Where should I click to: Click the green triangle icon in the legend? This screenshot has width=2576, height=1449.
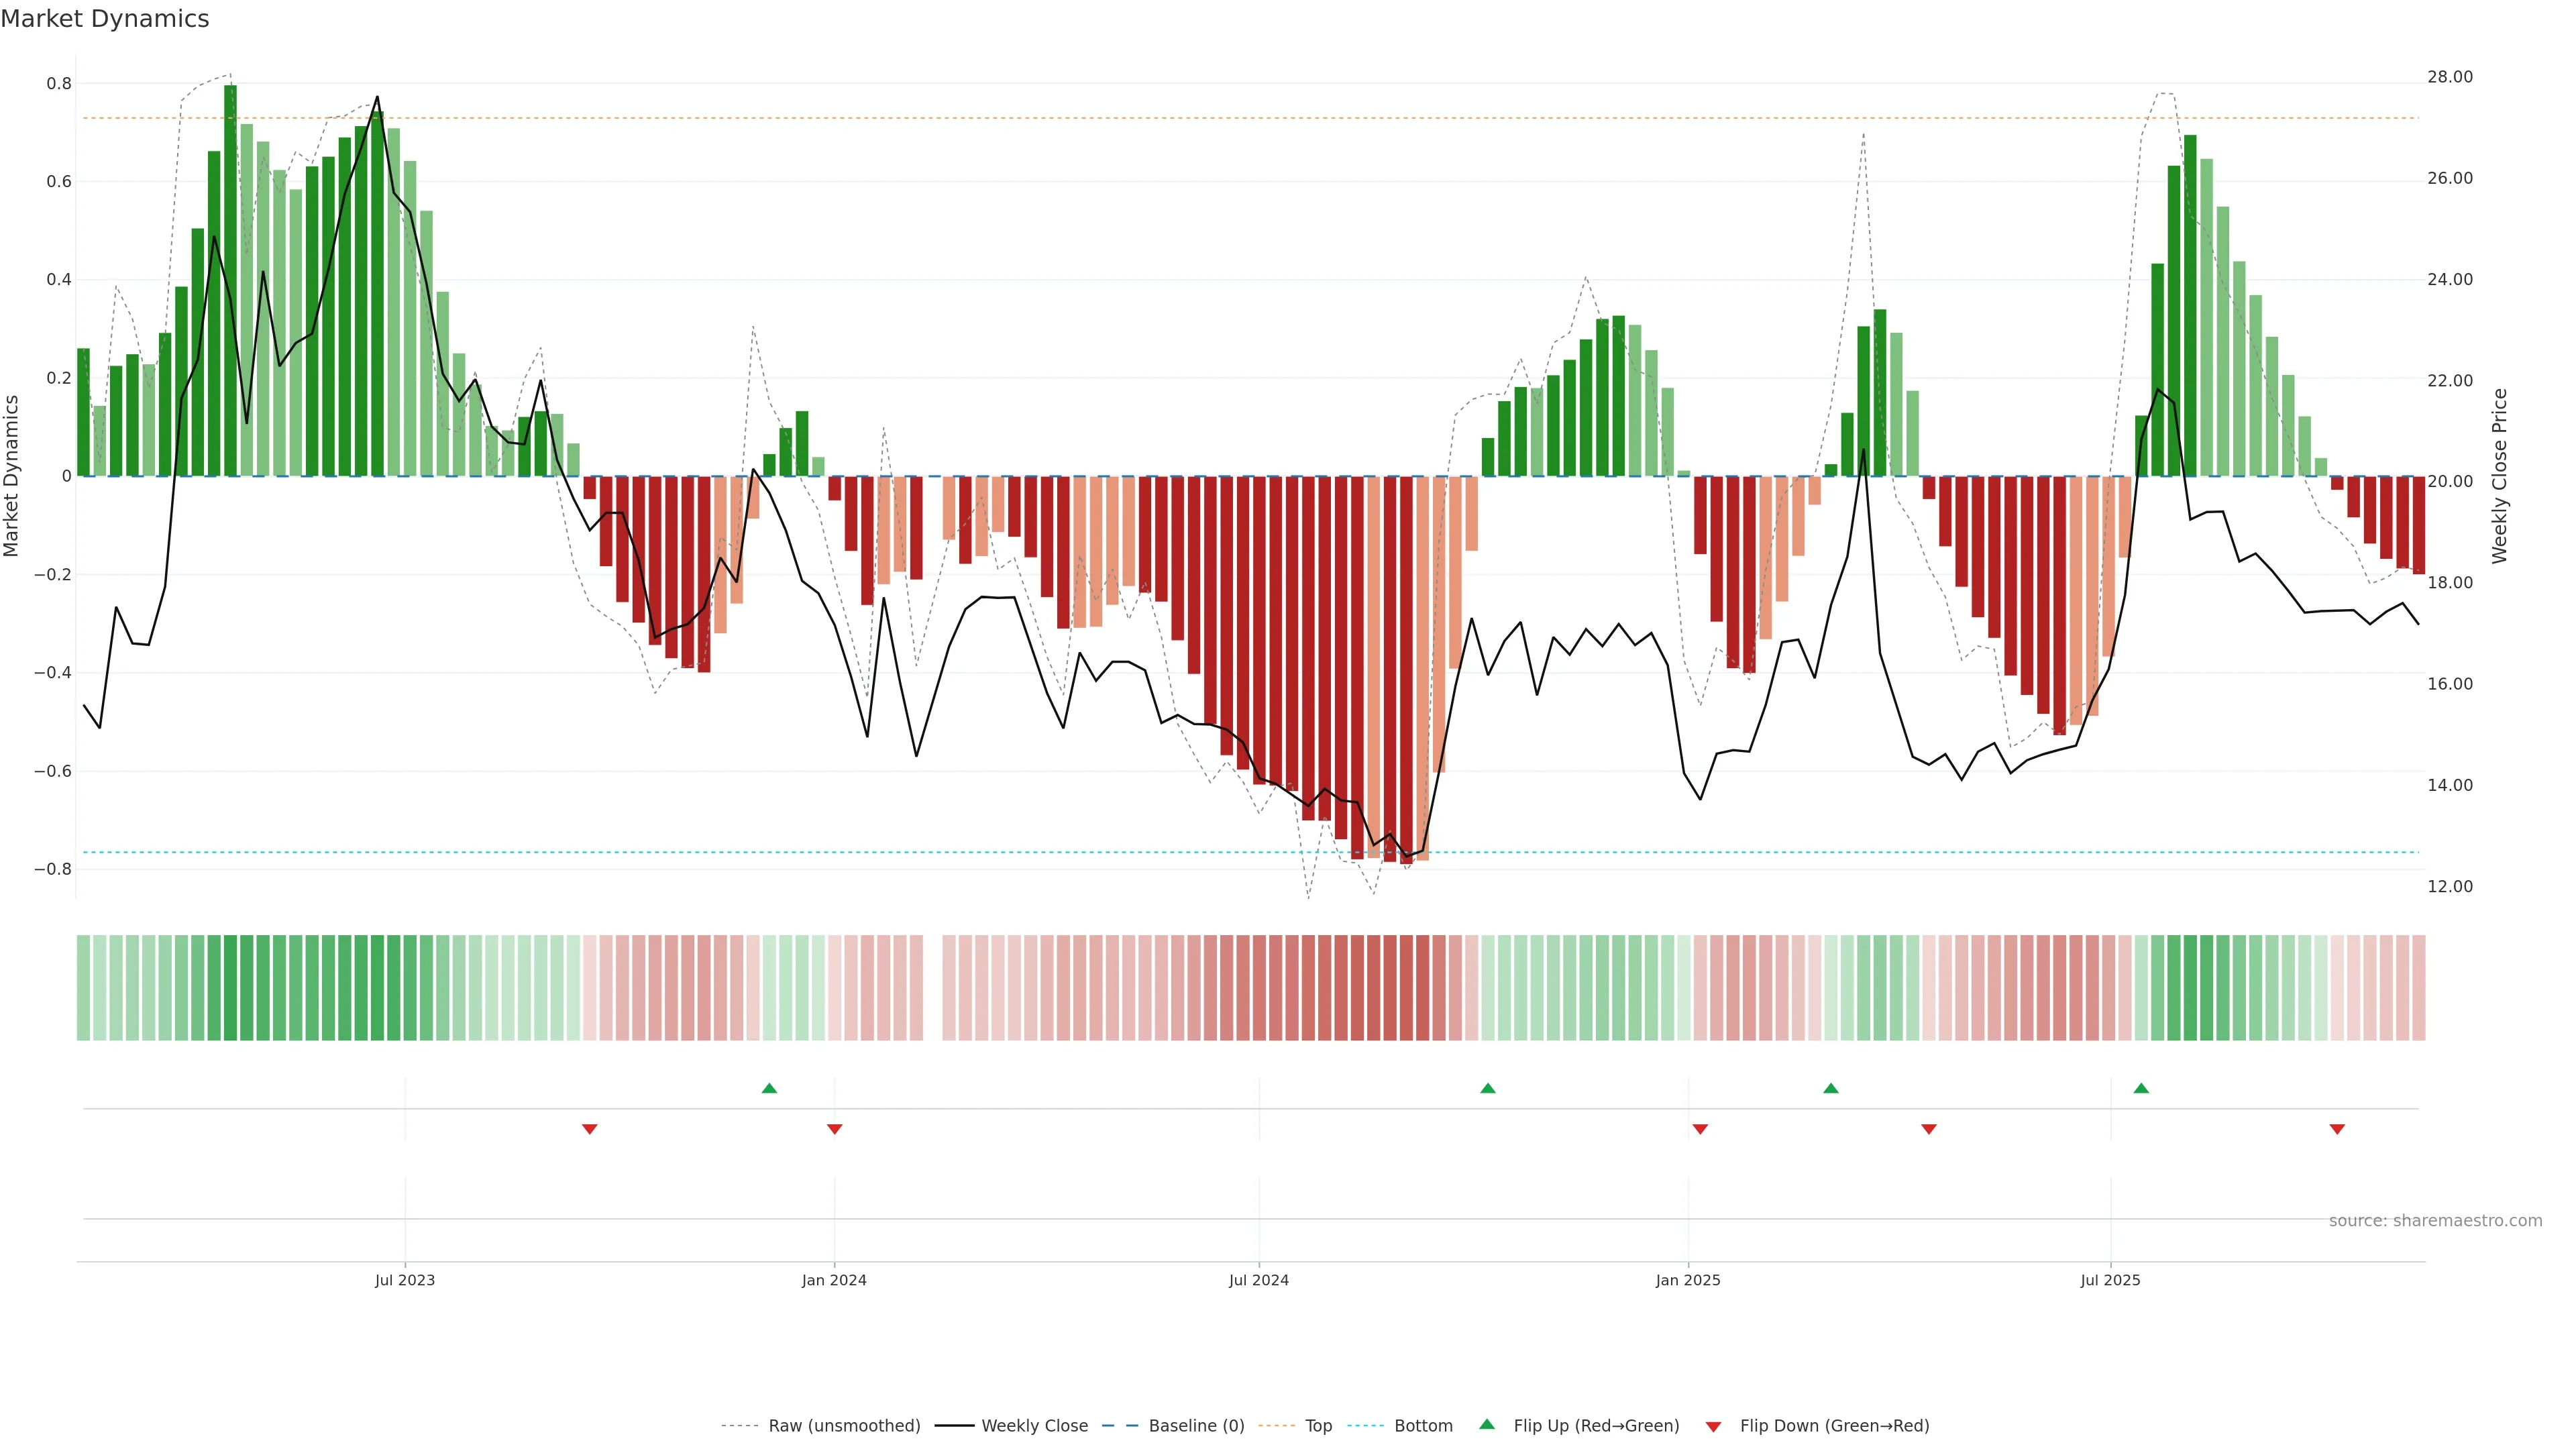(x=1487, y=1425)
